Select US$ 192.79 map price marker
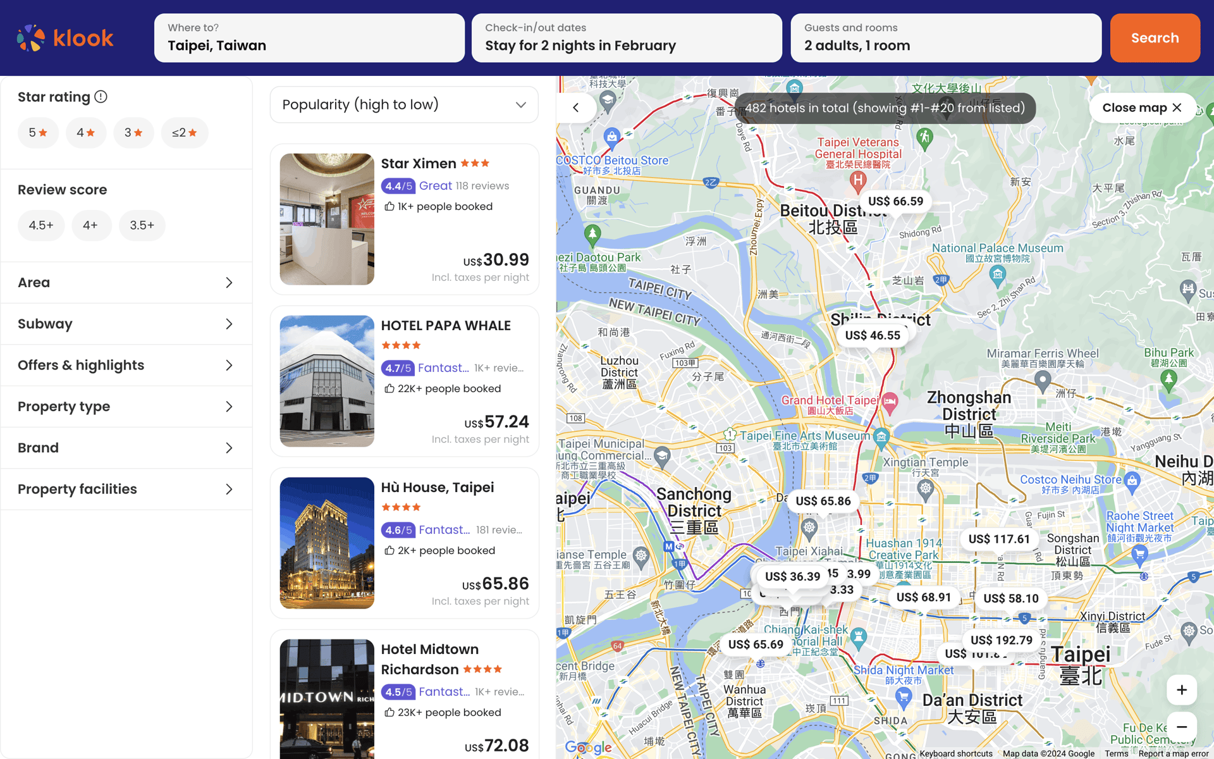1214x759 pixels. [1002, 640]
